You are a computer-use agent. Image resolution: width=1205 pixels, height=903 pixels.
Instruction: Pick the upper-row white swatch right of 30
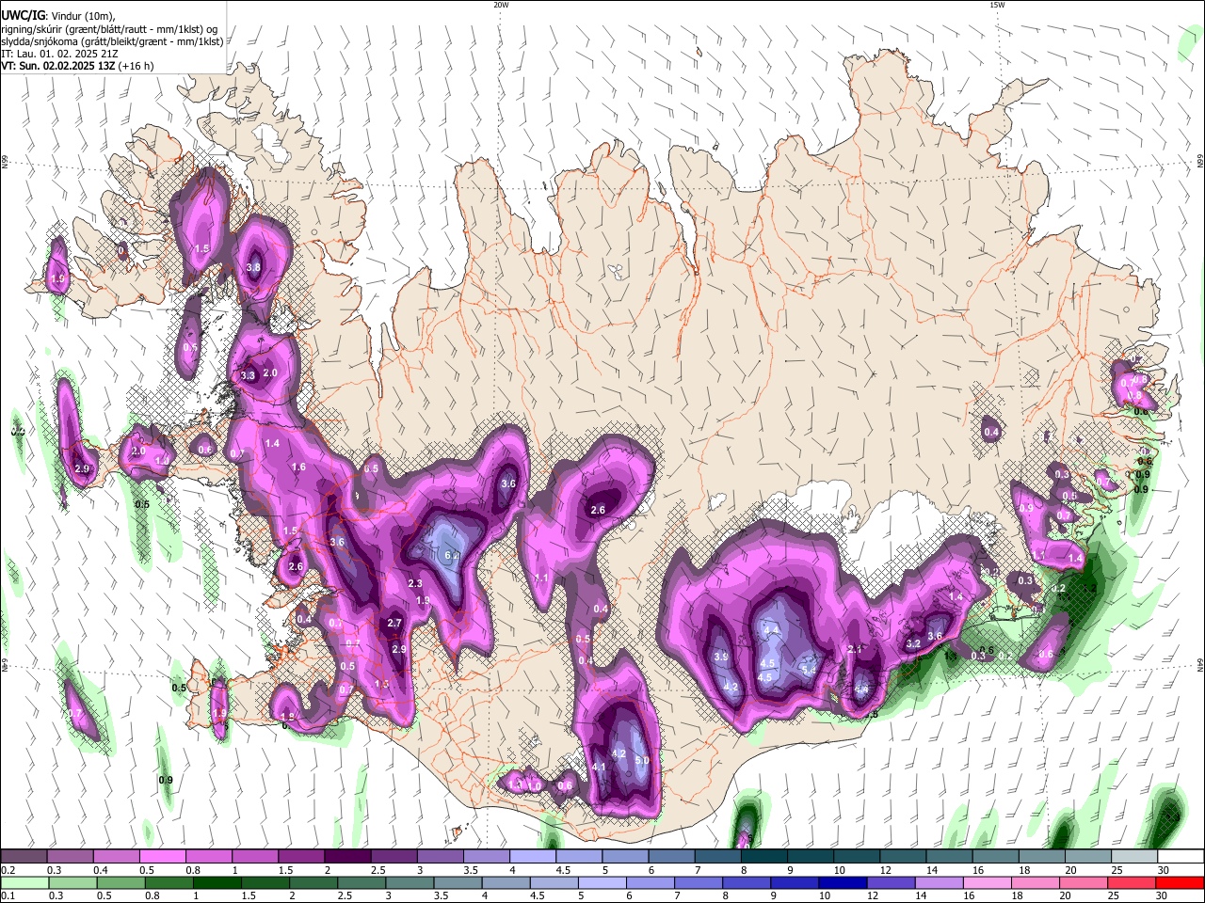click(x=1181, y=857)
